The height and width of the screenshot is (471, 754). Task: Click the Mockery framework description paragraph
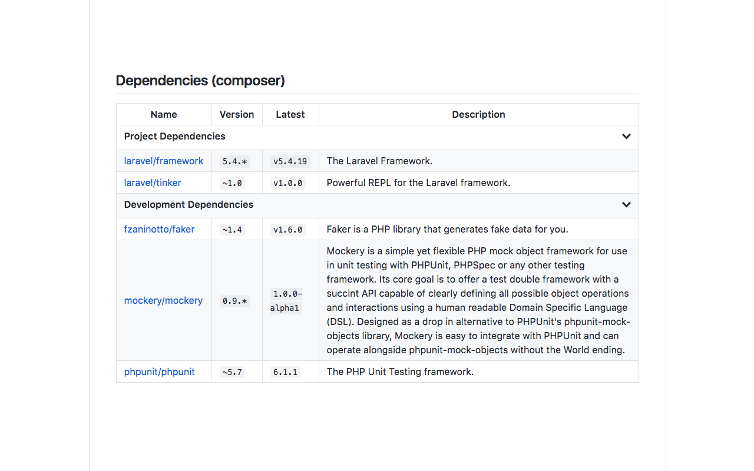(478, 300)
